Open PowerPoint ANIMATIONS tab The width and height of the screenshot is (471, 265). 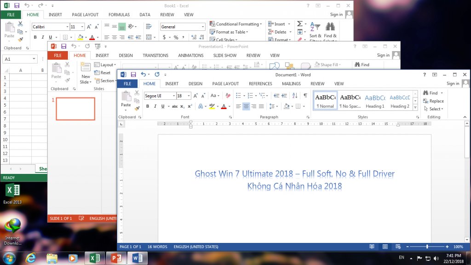(190, 55)
